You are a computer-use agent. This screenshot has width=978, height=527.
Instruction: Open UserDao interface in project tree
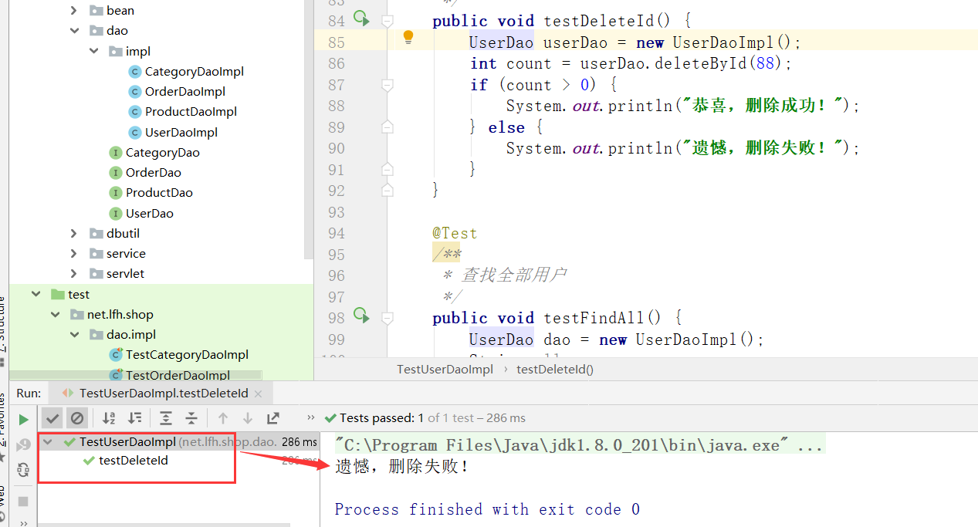(x=149, y=213)
